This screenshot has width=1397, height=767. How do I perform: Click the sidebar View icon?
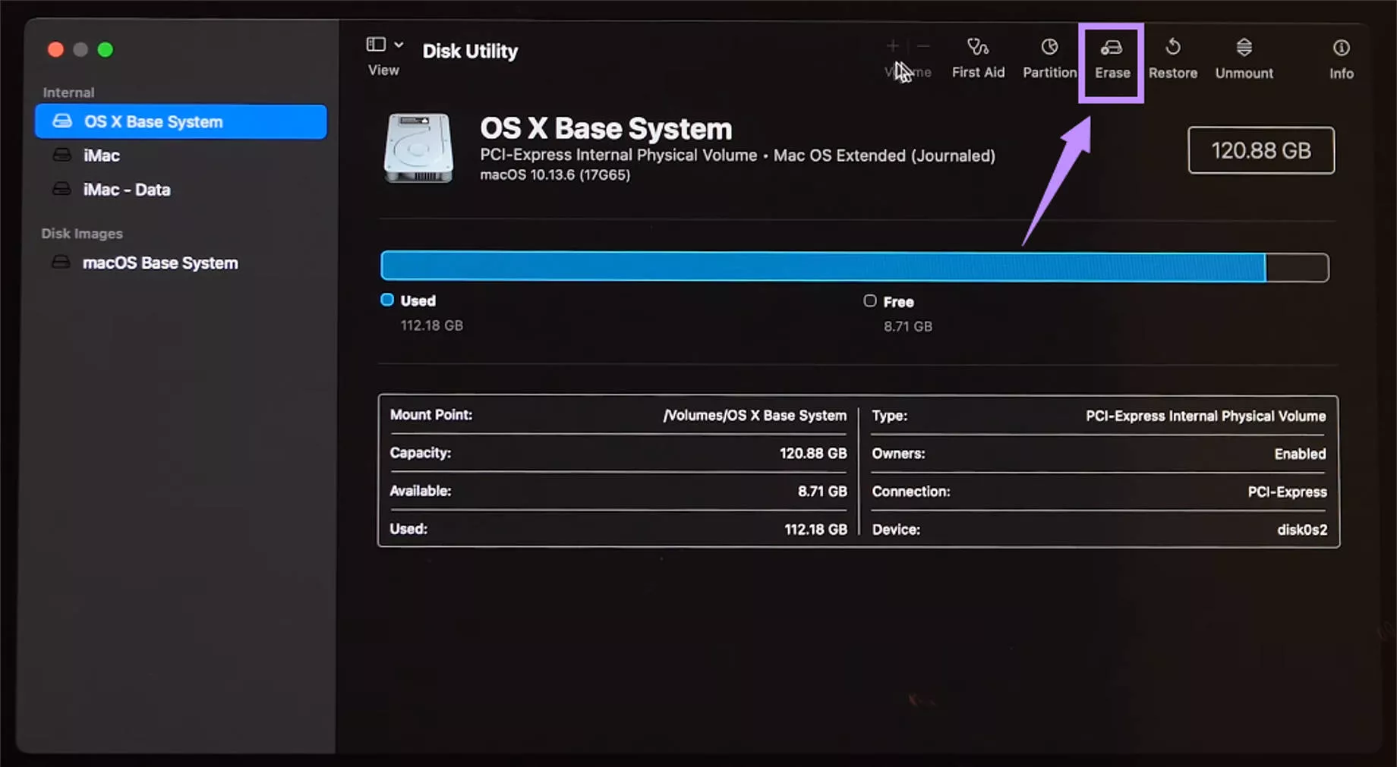[x=377, y=43]
